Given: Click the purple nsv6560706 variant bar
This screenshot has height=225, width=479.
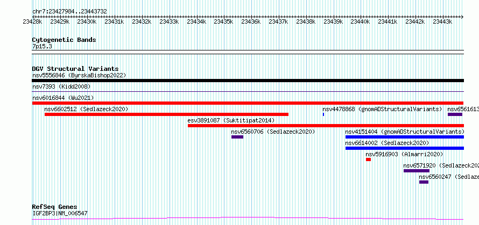Looking at the screenshot, I should 237,137.
